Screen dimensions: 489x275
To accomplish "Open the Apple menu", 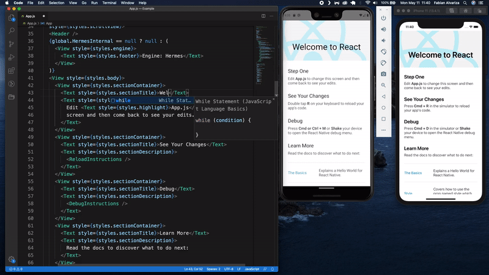I will [7, 3].
